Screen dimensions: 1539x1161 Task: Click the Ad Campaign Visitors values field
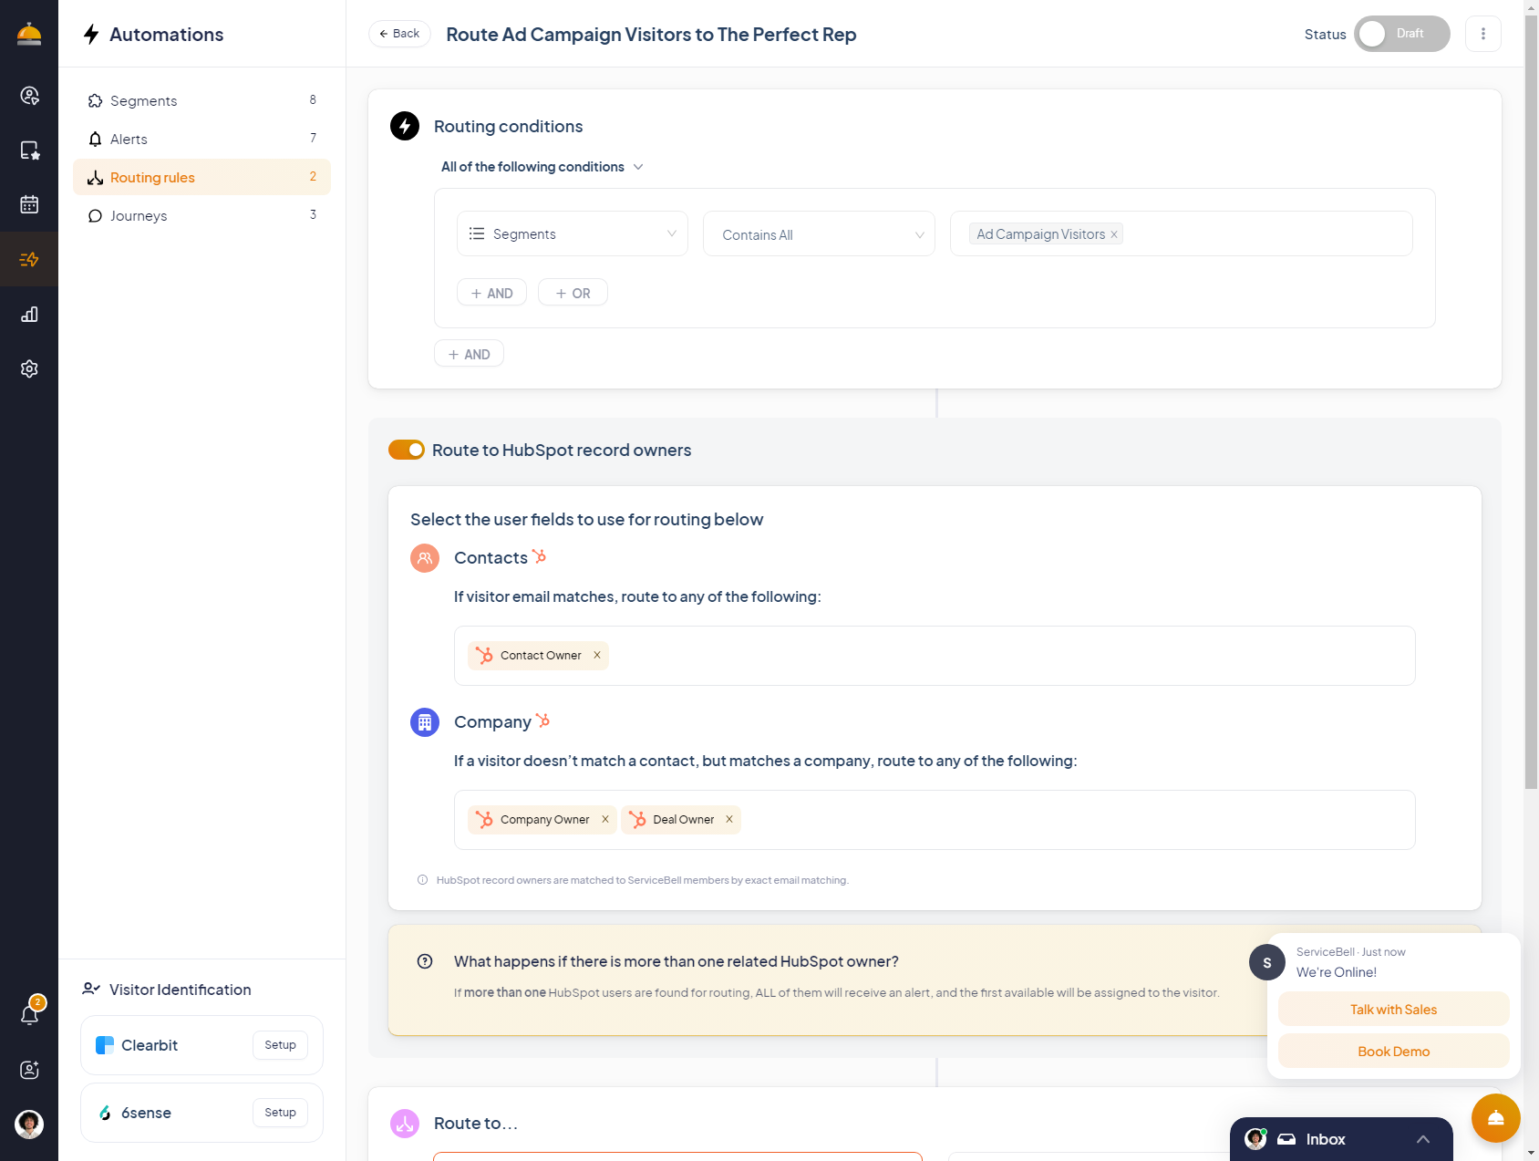[1181, 233]
